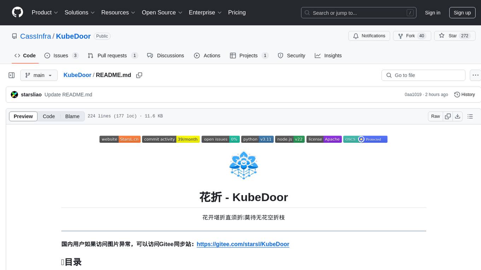Image resolution: width=481 pixels, height=270 pixels.
Task: Open the README outline list
Action: tap(470, 116)
